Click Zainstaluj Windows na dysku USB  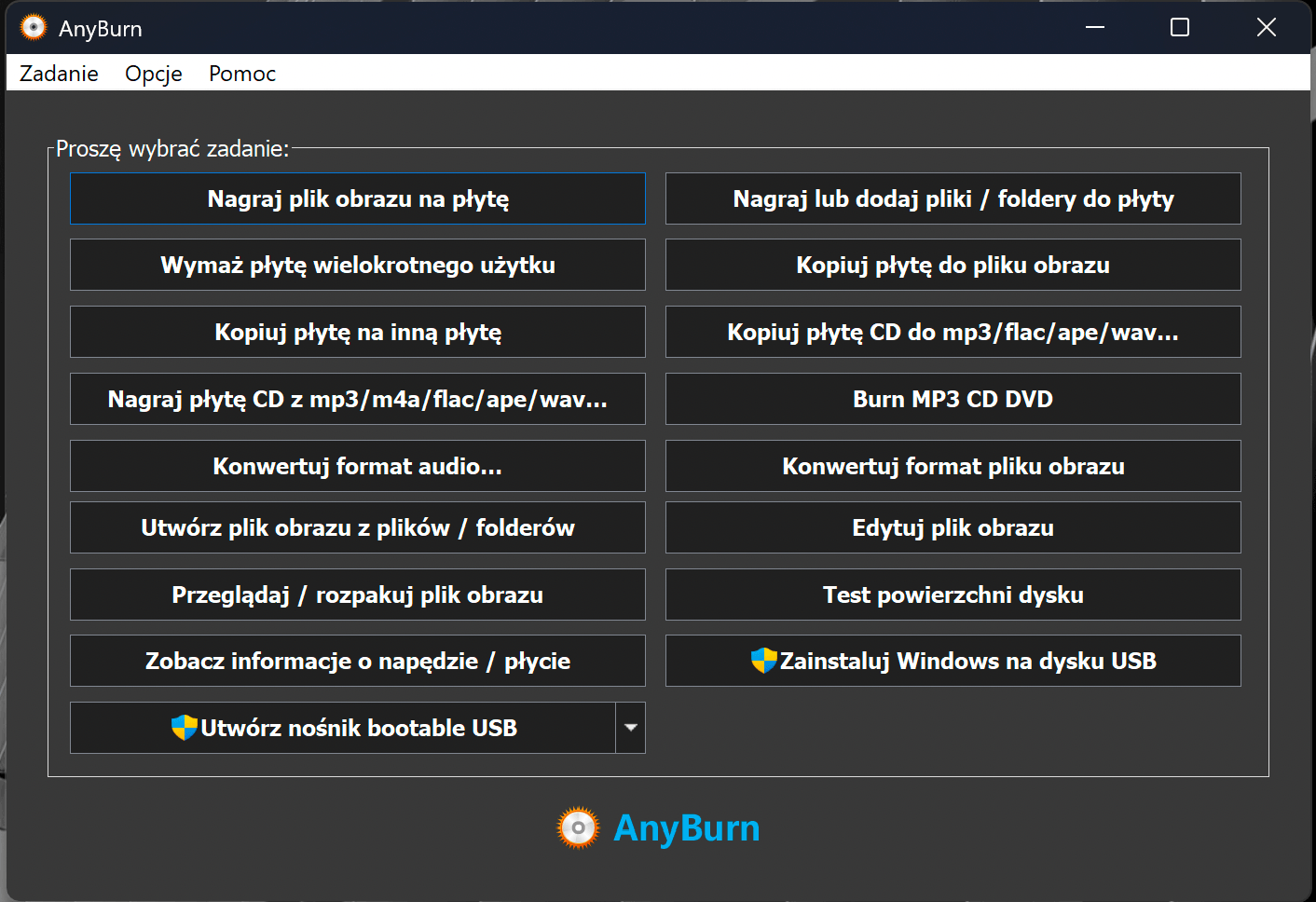coord(953,661)
